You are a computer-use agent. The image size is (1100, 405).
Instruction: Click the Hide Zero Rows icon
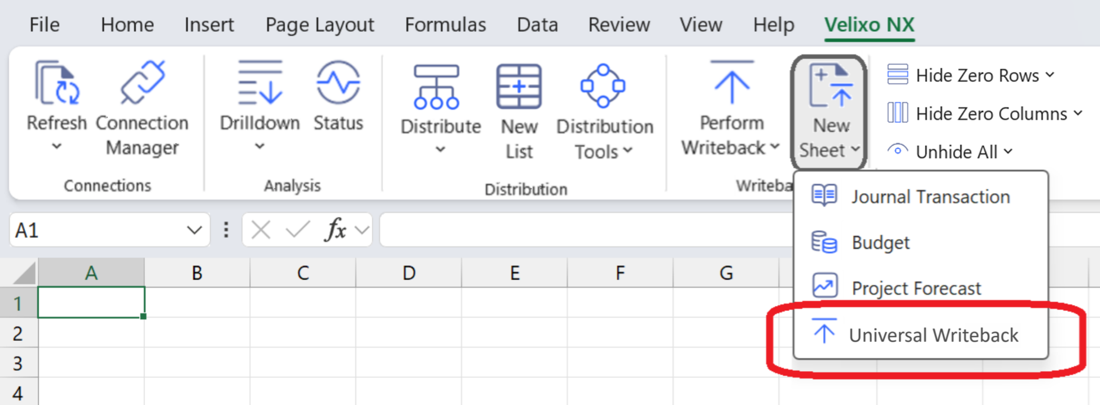click(897, 75)
